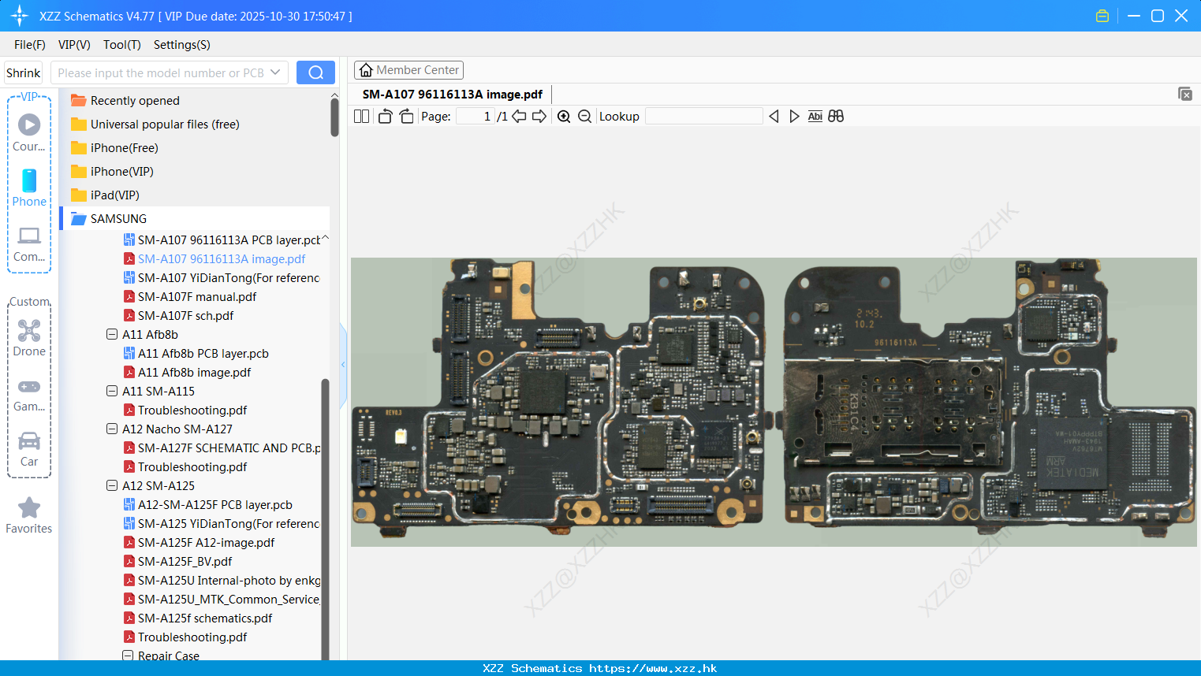Click the VIP gift icon in title bar

click(x=1102, y=16)
